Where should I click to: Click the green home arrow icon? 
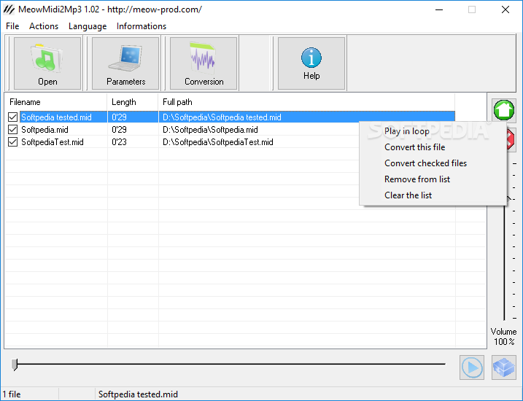(x=503, y=110)
